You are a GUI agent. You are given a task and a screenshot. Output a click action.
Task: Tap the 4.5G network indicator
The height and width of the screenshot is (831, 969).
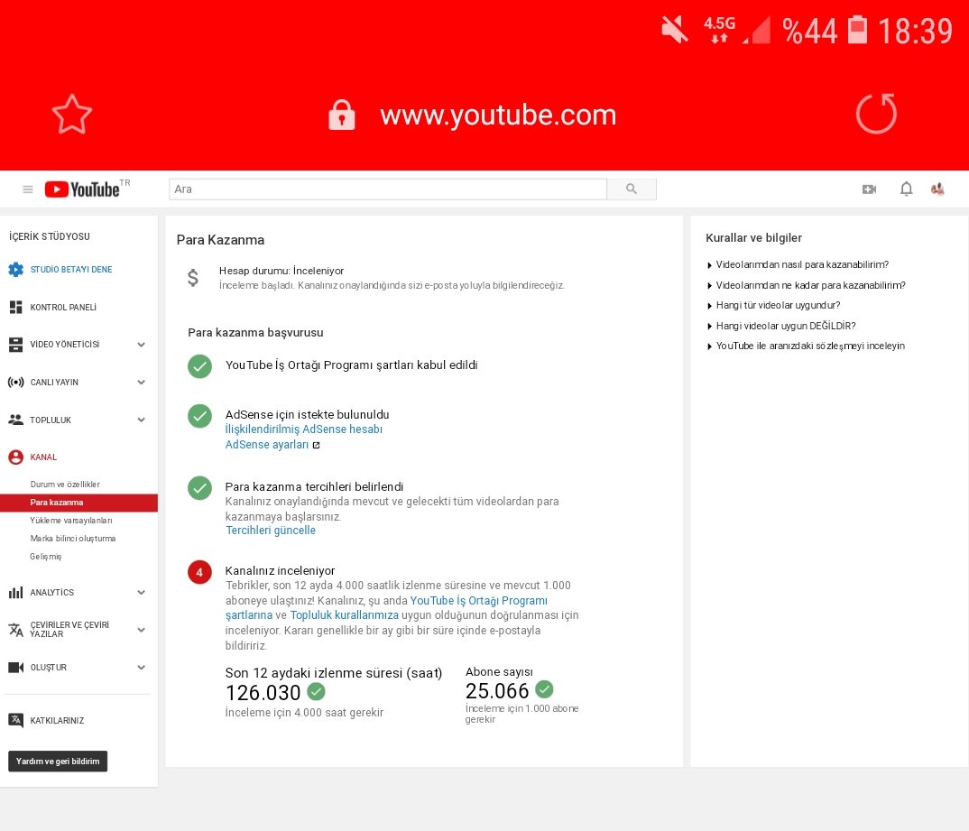[x=719, y=30]
